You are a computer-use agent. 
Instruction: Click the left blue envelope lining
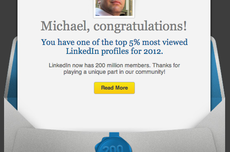tap(13, 73)
